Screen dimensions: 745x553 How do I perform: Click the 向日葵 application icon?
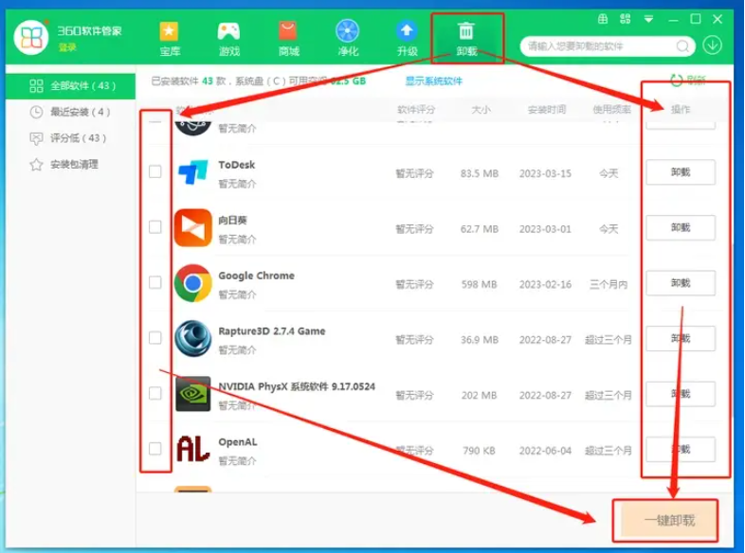193,228
